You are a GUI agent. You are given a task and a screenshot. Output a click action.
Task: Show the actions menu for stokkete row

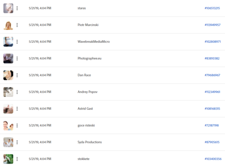click(17, 159)
